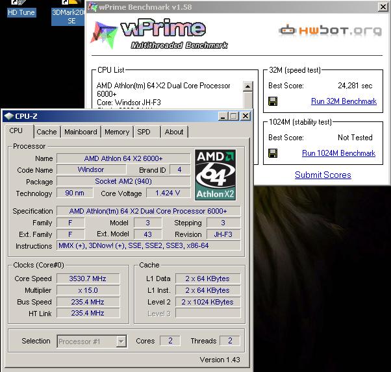The width and height of the screenshot is (391, 372).
Task: Click the Code Name value Windsor
Action: point(91,170)
